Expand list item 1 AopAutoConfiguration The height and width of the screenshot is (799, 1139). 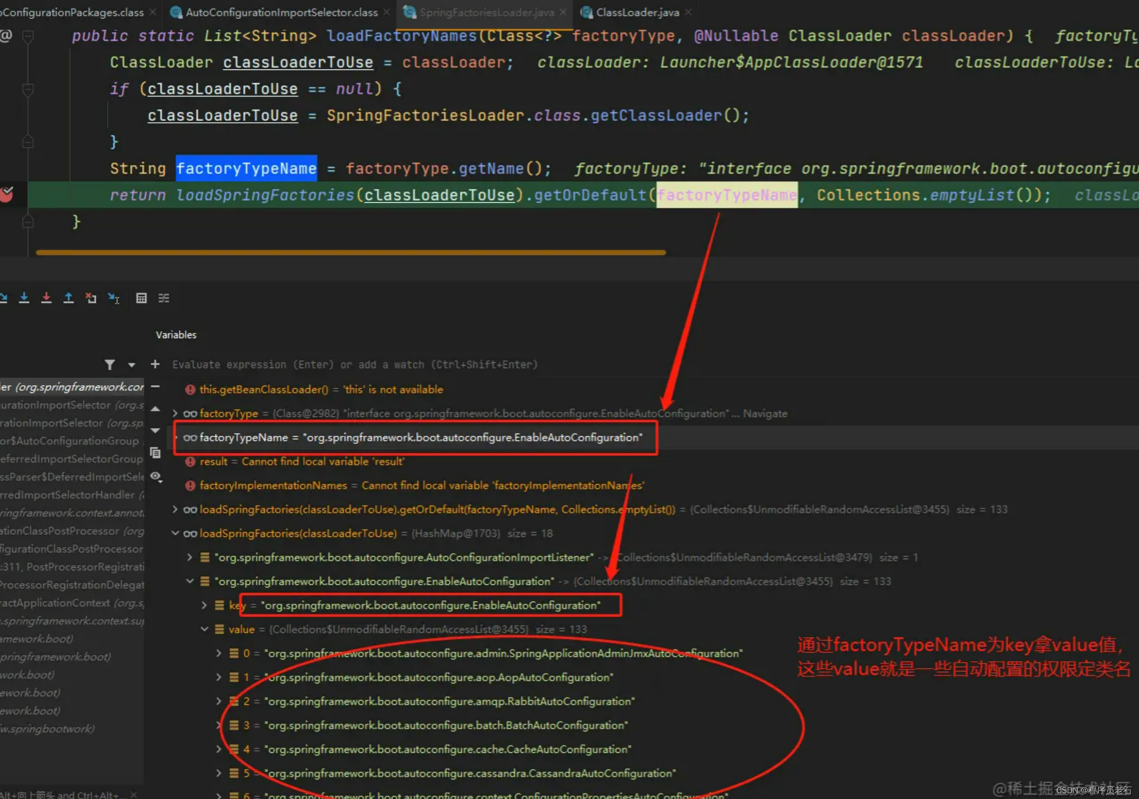point(219,677)
